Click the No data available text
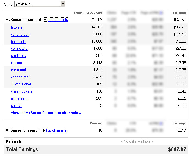This screenshot has width=191, height=156. 137,141
